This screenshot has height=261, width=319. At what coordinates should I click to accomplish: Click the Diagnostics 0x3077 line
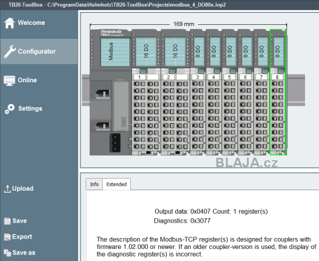pos(182,221)
